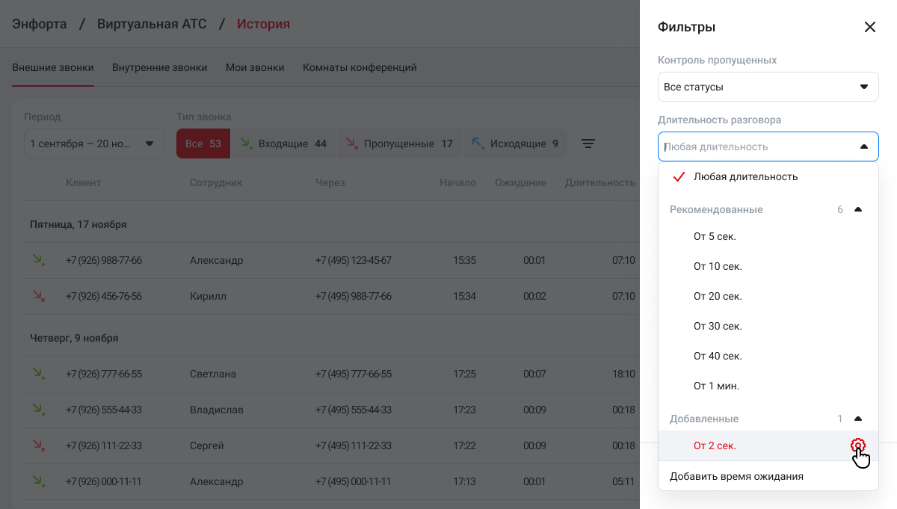Choose the От 30 сек. duration option

pos(718,327)
